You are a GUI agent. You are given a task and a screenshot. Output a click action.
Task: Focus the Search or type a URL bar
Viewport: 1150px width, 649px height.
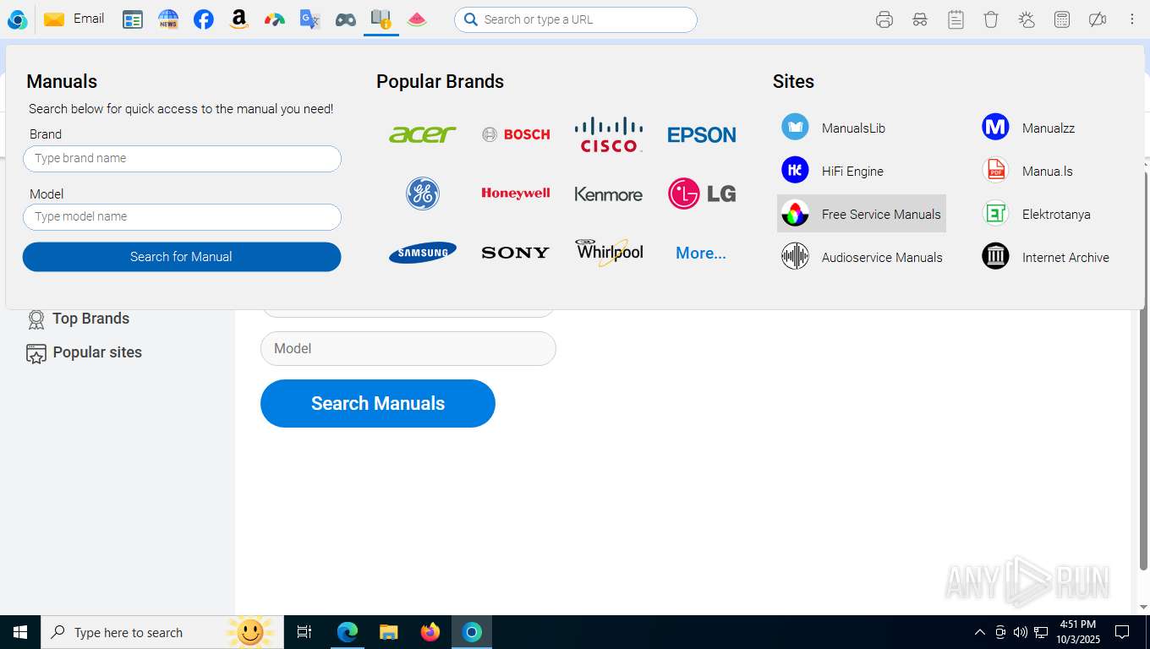pyautogui.click(x=576, y=19)
